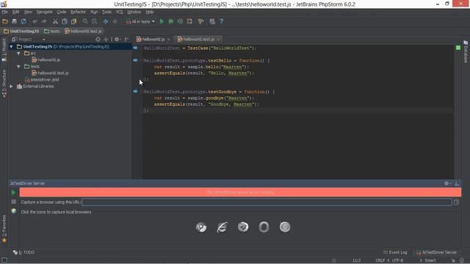Close the helloworld.js editor tab

click(x=169, y=39)
